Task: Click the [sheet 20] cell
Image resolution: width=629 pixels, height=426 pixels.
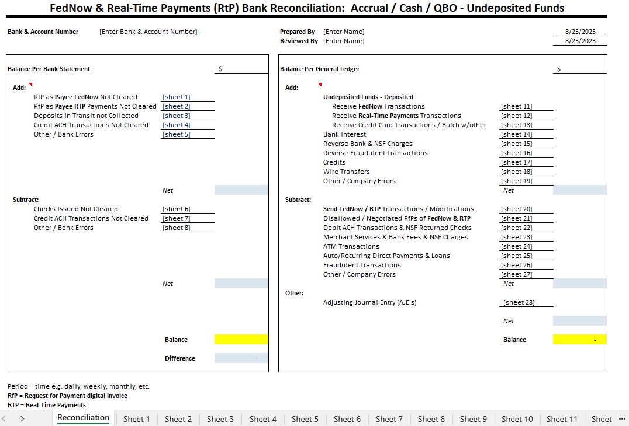Action: (x=526, y=209)
